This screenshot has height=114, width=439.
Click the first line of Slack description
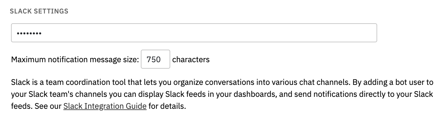222,83
